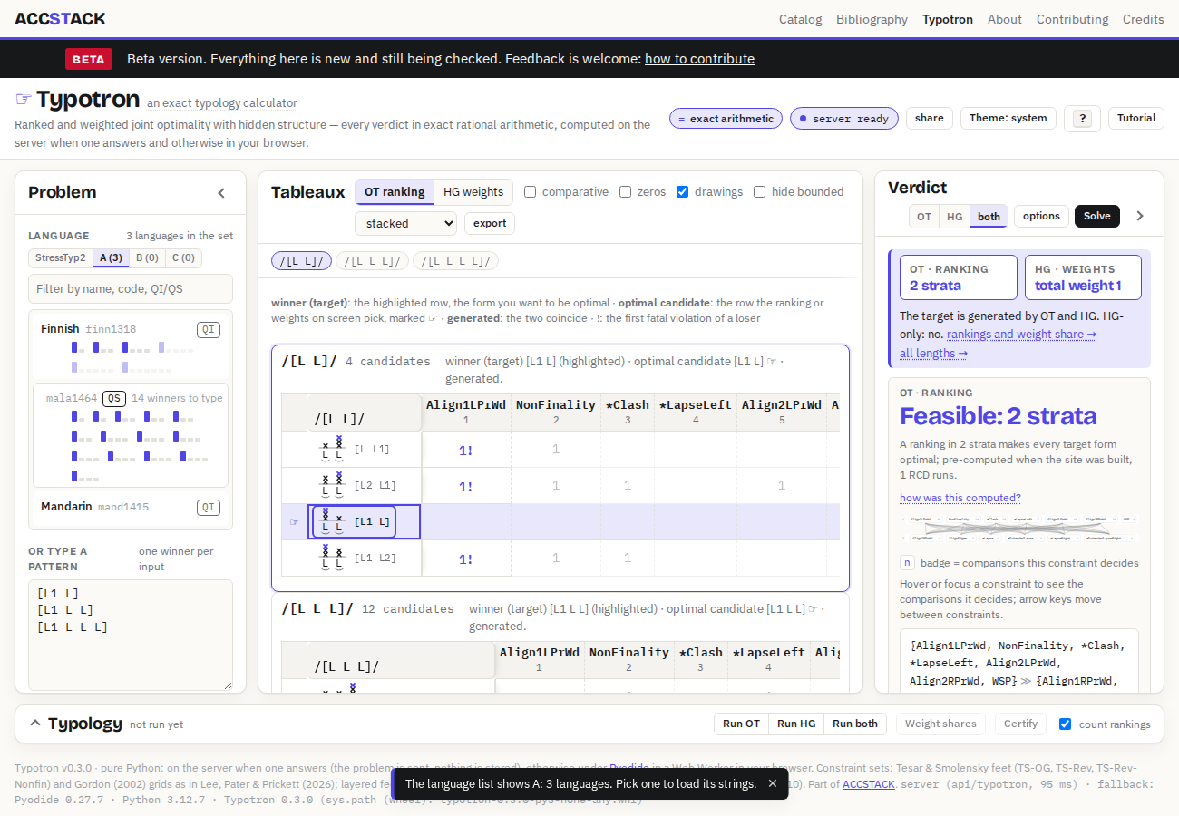Choose OT mode in Verdict
This screenshot has height=816, width=1179.
coord(924,217)
